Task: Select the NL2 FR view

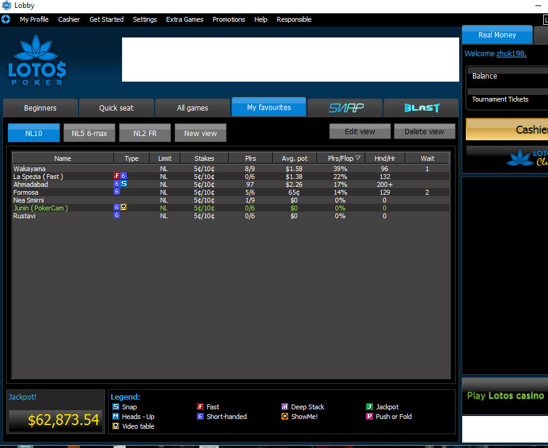Action: pyautogui.click(x=145, y=133)
